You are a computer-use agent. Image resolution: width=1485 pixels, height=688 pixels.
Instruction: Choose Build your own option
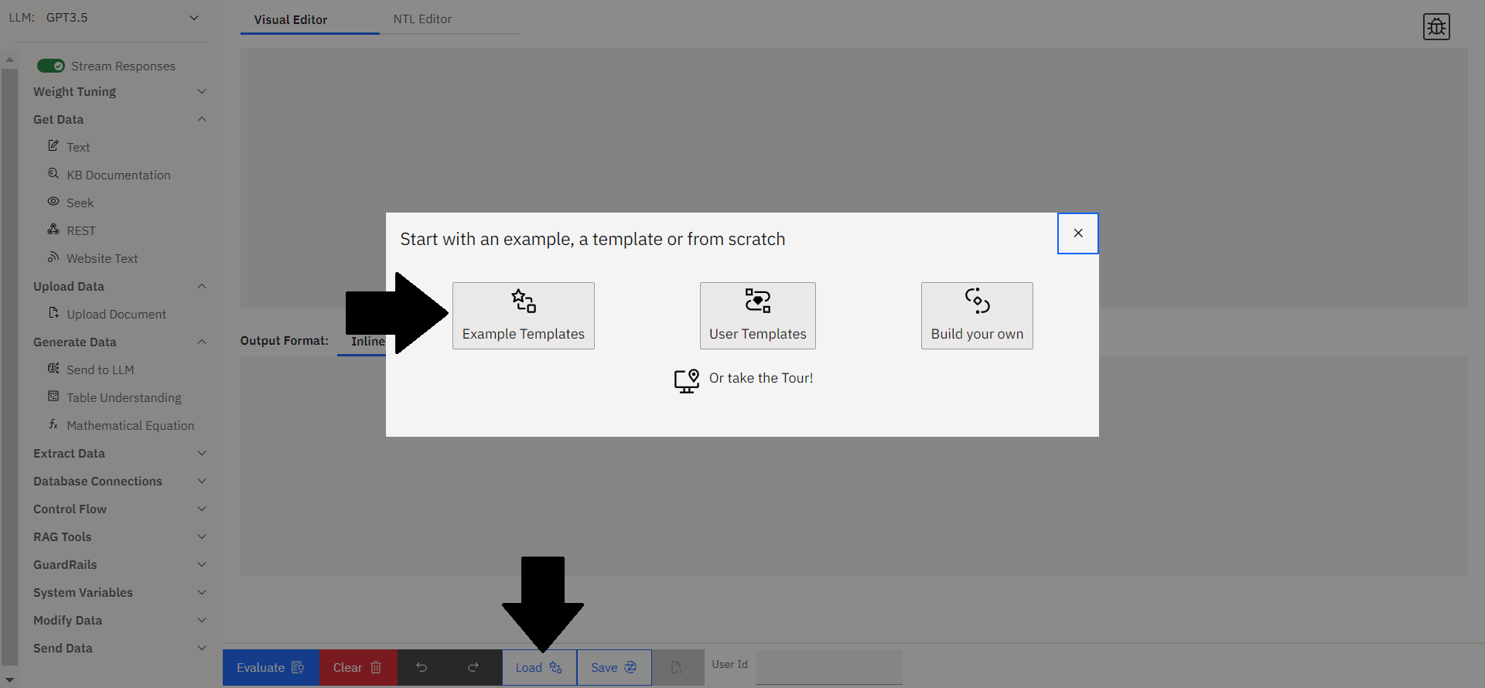[x=976, y=315]
